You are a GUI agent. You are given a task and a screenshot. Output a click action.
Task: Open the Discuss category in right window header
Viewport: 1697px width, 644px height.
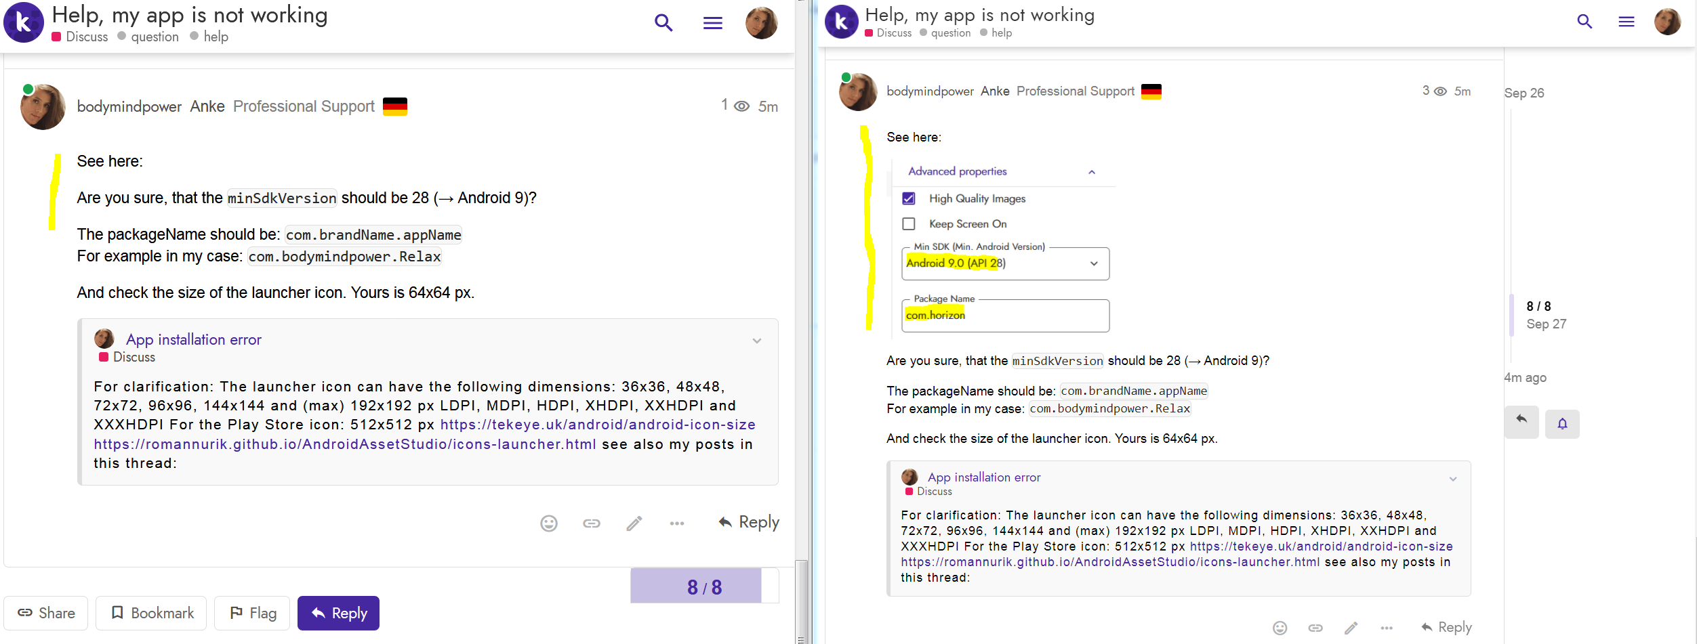[x=893, y=33]
